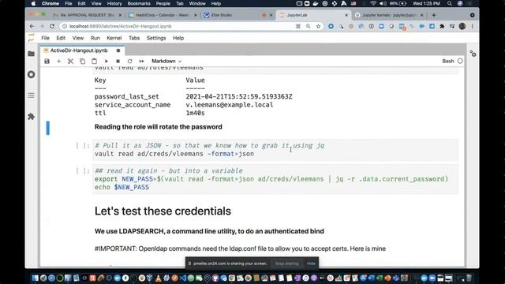
Task: Go back in Chrome
Action: click(32, 26)
